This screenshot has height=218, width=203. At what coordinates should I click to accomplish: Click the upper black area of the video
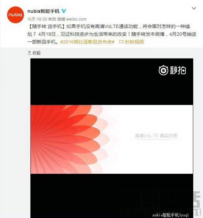[112, 82]
